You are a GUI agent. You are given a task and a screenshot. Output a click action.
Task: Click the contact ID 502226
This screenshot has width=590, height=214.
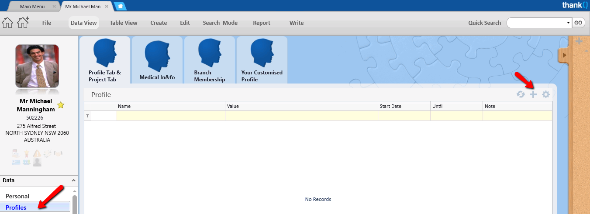[x=35, y=117]
